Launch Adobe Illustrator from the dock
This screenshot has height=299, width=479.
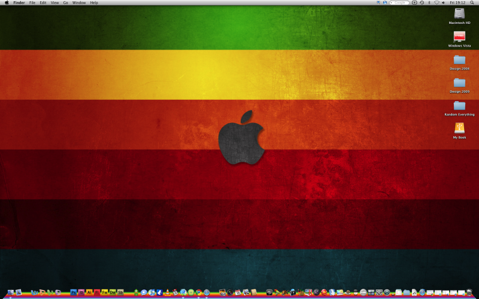click(x=89, y=292)
